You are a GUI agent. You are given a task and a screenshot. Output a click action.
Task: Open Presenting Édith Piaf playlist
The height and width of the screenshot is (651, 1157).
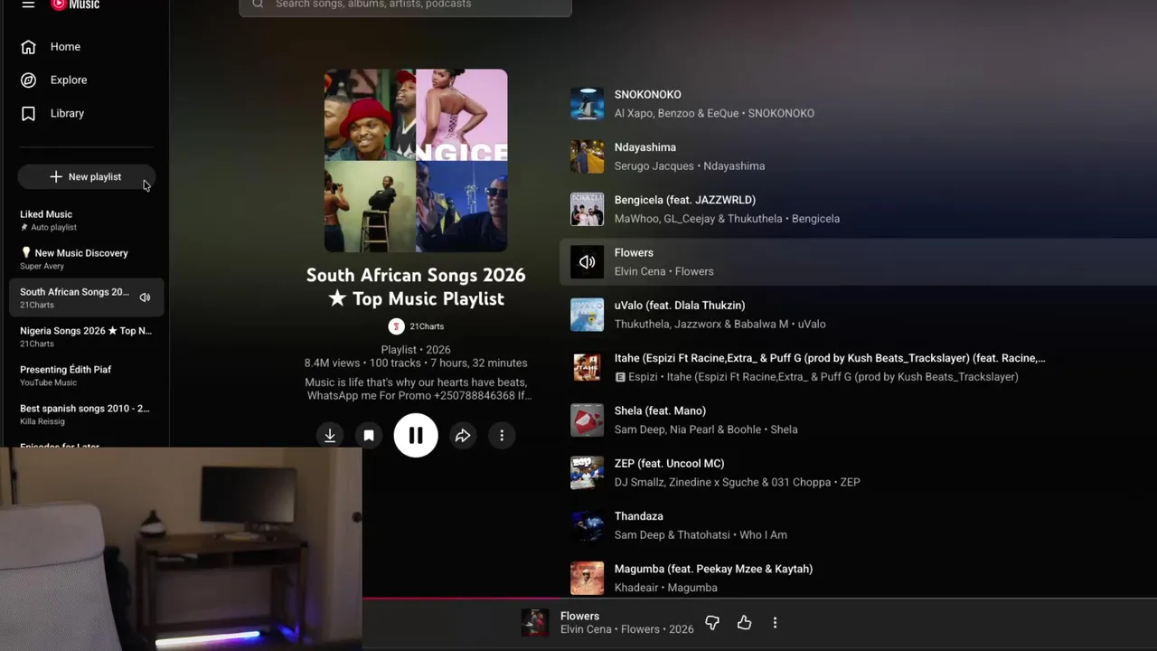[x=86, y=375]
